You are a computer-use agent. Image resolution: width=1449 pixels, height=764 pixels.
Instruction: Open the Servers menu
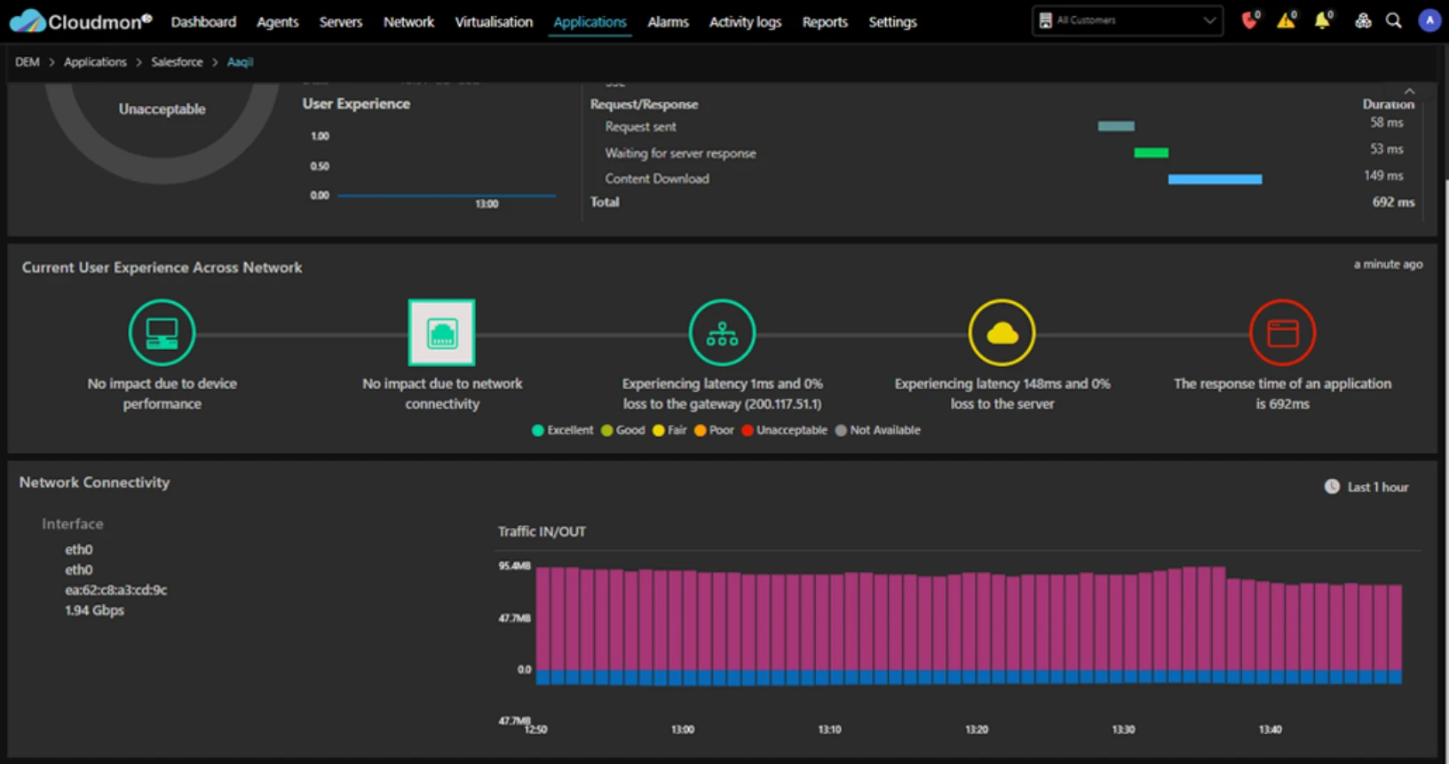coord(341,21)
